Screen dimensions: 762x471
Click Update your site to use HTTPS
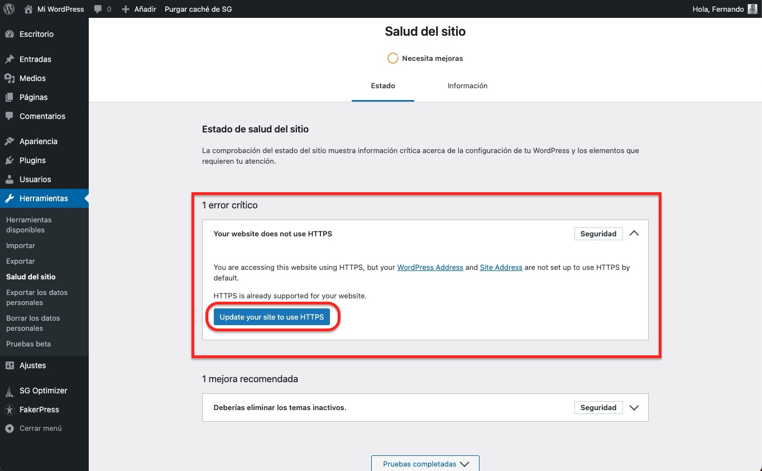pyautogui.click(x=271, y=317)
